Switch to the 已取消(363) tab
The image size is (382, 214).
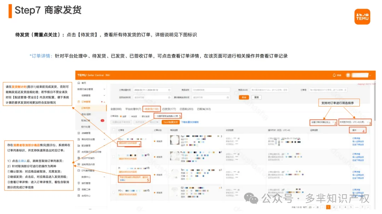pos(204,109)
